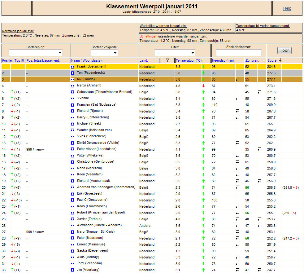This screenshot has width=304, height=273.
Task: Click the red down arrow in Martin's temperature cell
Action: 203,86
